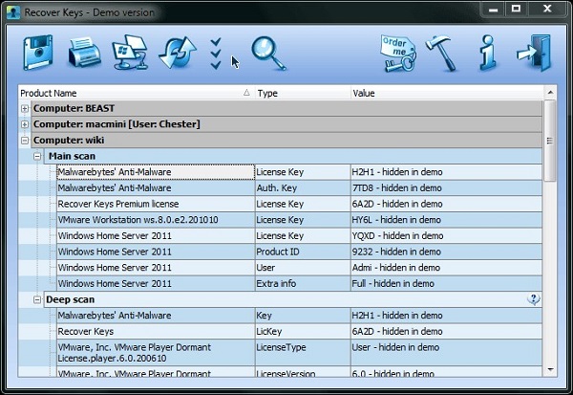Click the Refresh scan arrows icon
The image size is (573, 395).
(x=178, y=53)
